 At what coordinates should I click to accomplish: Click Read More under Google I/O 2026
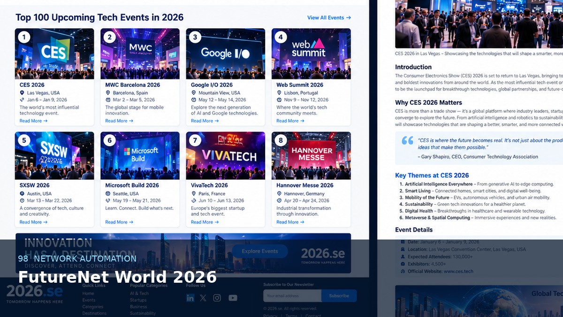(205, 121)
